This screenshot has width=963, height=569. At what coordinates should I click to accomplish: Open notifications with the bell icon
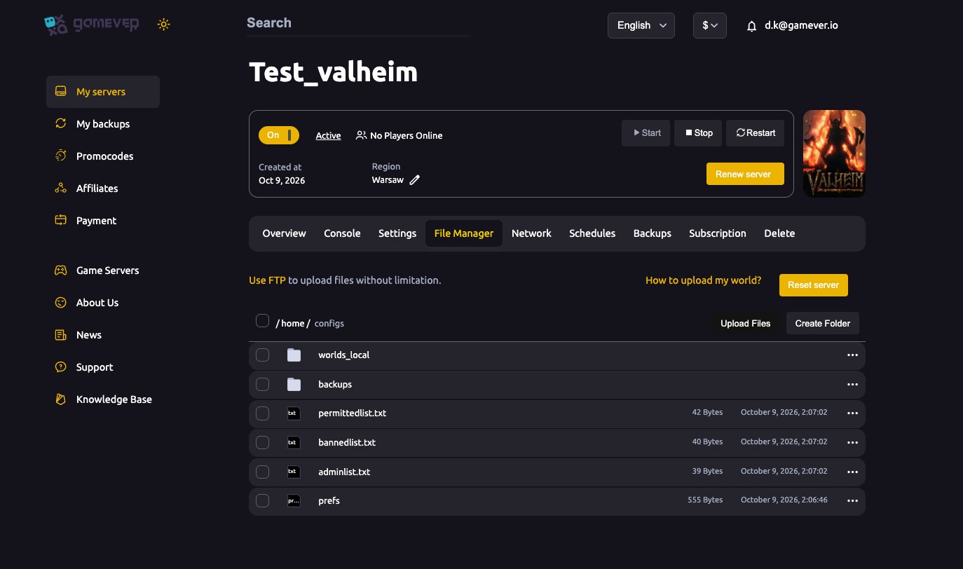click(x=752, y=26)
